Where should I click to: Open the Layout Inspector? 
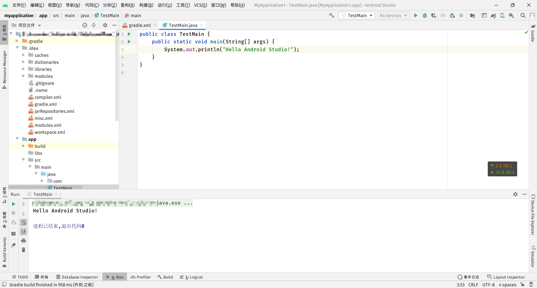(x=506, y=277)
